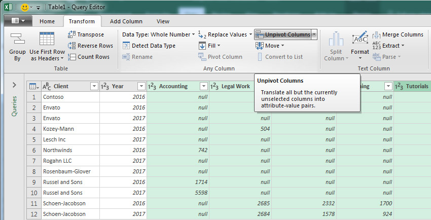Image resolution: width=431 pixels, height=220 pixels.
Task: Click the Split Column icon
Action: click(x=336, y=39)
